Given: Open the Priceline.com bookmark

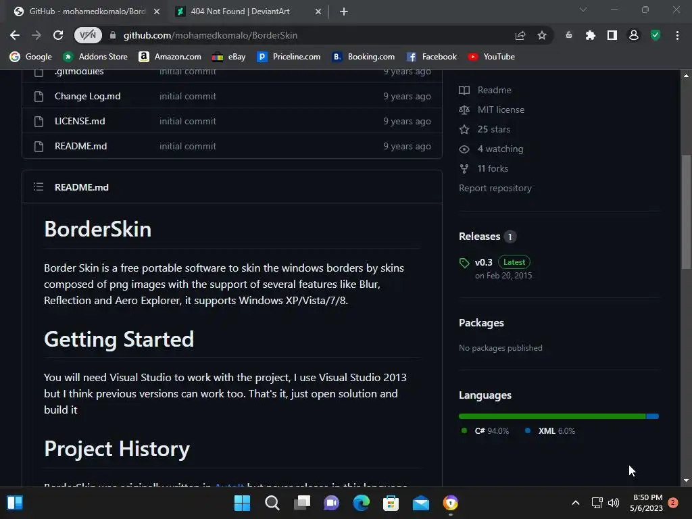Looking at the screenshot, I should coord(289,57).
